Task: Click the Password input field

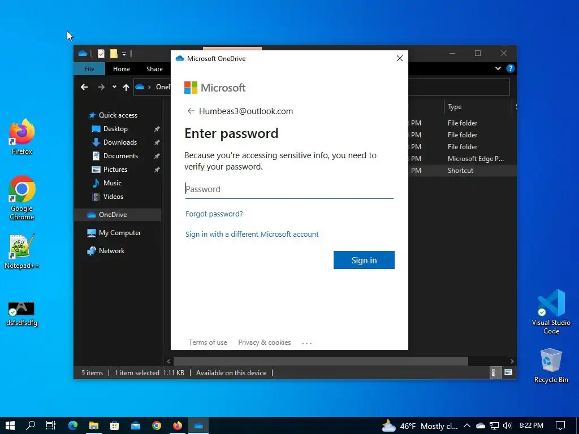Action: [x=289, y=189]
